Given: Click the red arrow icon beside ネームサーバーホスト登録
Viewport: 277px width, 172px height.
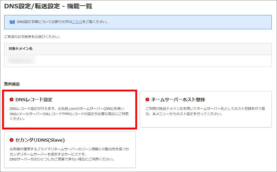Looking at the screenshot, I should (147, 99).
